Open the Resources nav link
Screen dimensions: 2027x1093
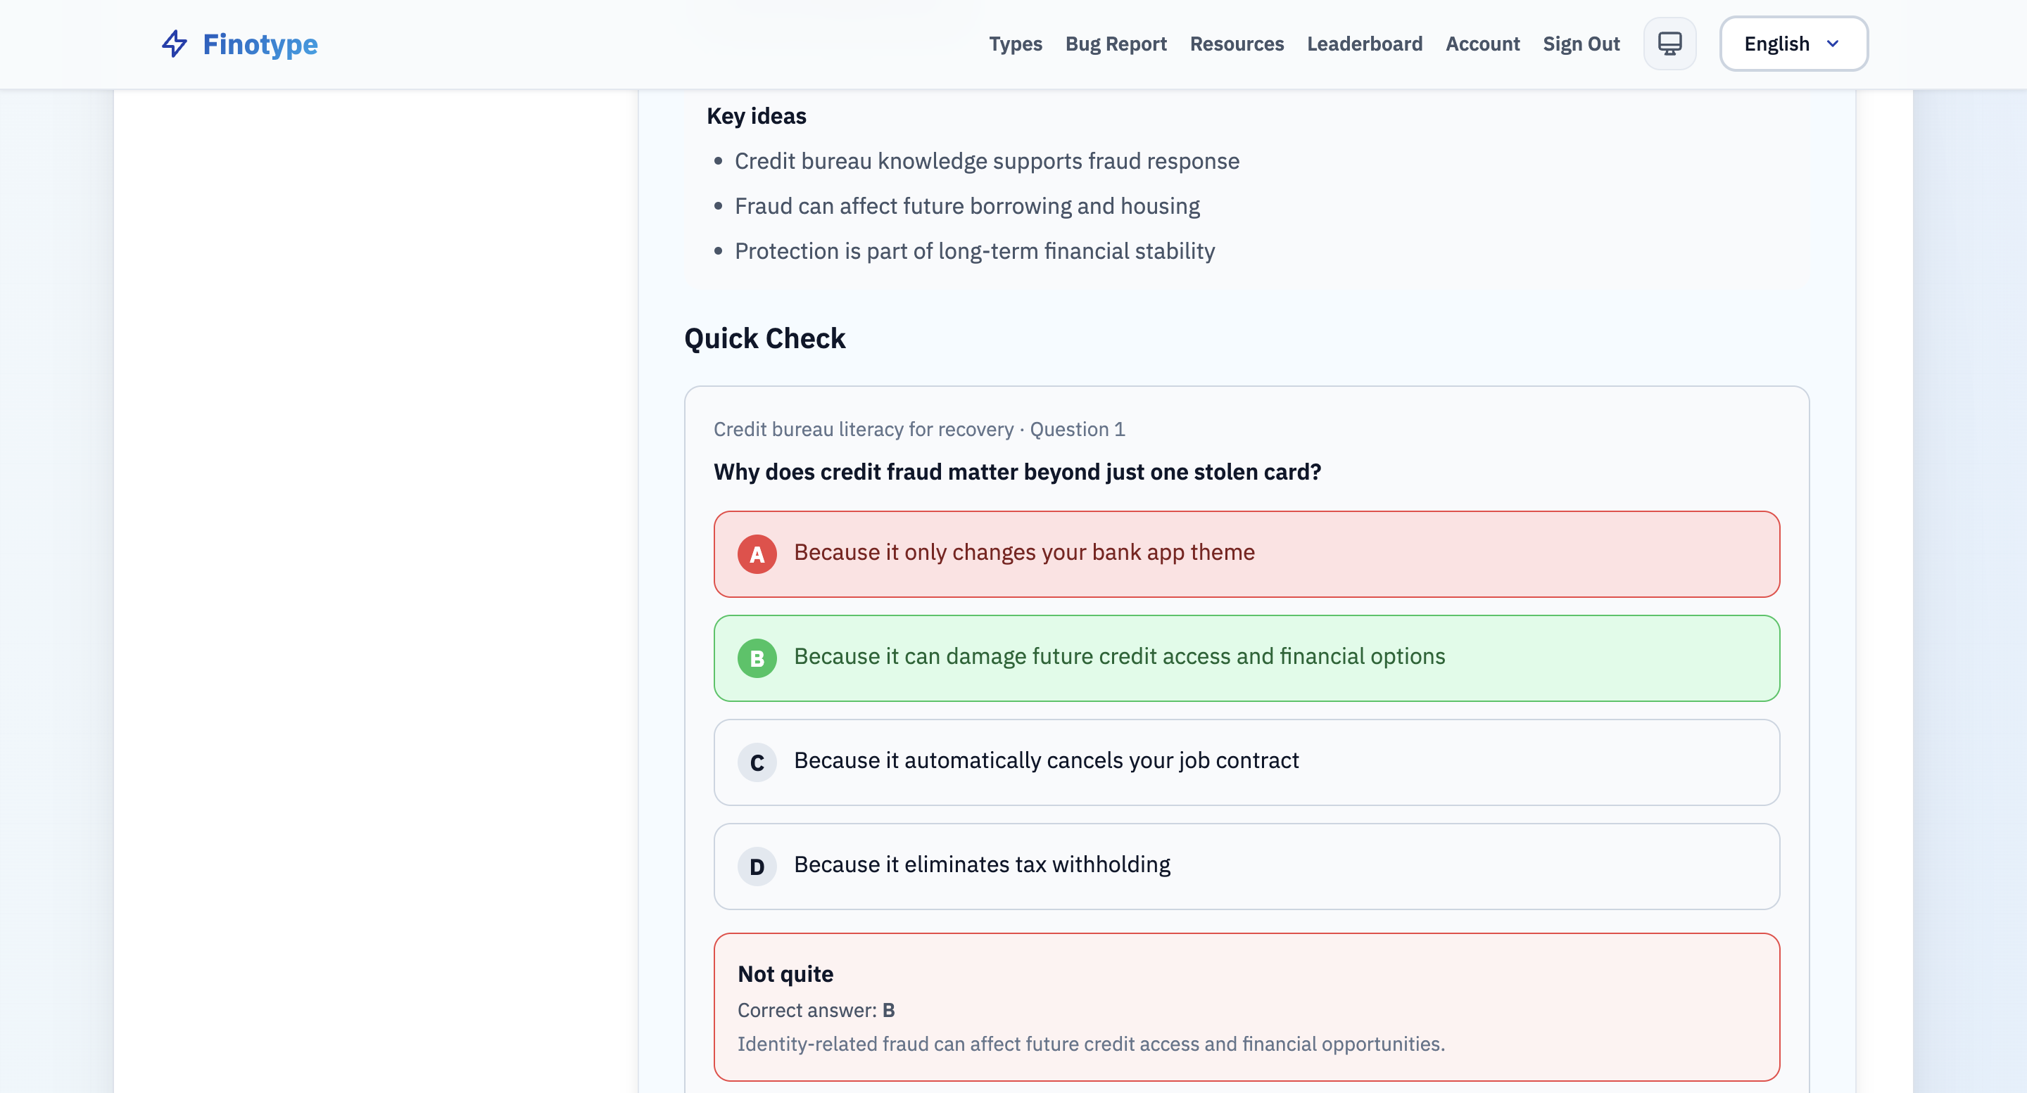click(x=1236, y=44)
